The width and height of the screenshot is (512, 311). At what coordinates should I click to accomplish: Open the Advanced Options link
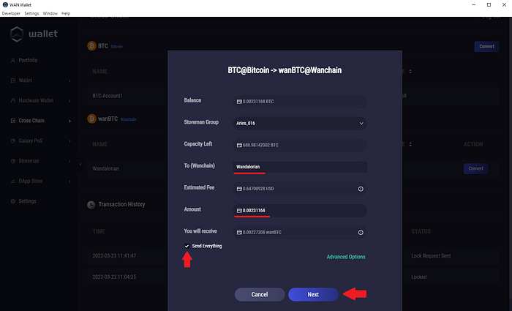point(345,257)
